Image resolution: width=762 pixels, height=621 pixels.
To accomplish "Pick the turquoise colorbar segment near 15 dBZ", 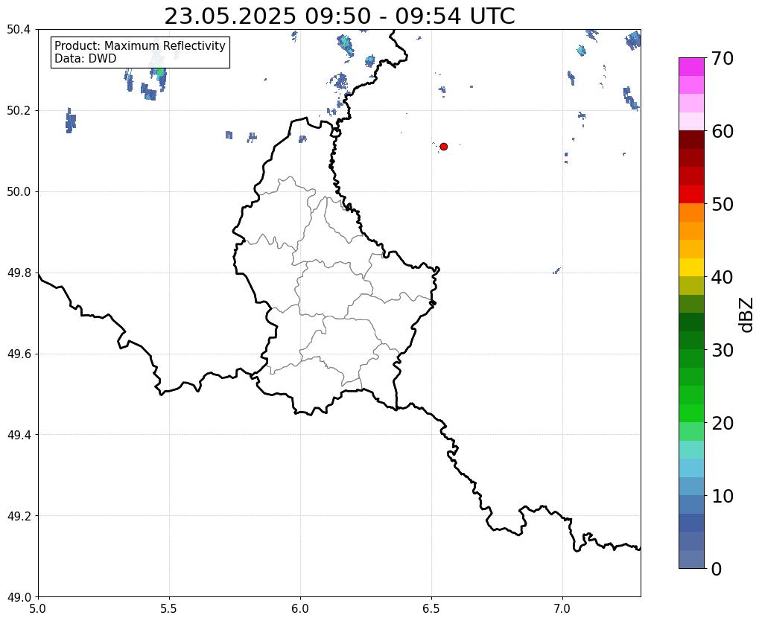I will pyautogui.click(x=691, y=450).
